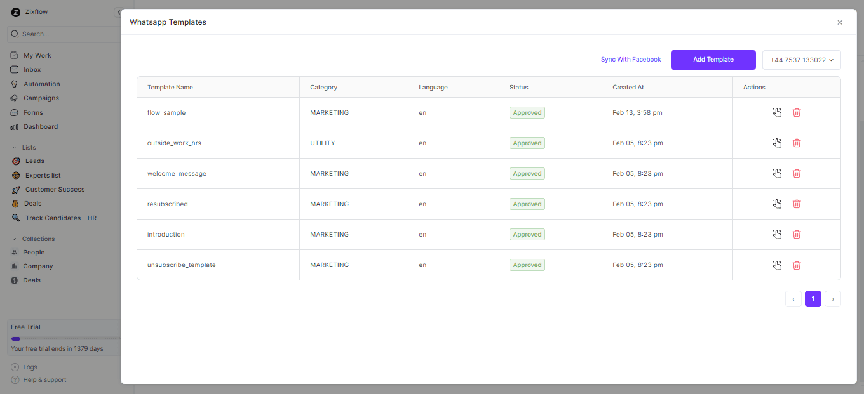The image size is (864, 394).
Task: Click the welcome_message select action icon
Action: 777,173
